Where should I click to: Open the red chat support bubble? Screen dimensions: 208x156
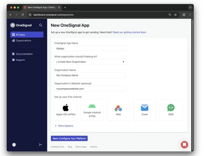(184, 145)
